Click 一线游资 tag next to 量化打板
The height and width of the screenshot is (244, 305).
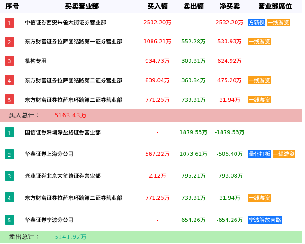[x=284, y=154]
